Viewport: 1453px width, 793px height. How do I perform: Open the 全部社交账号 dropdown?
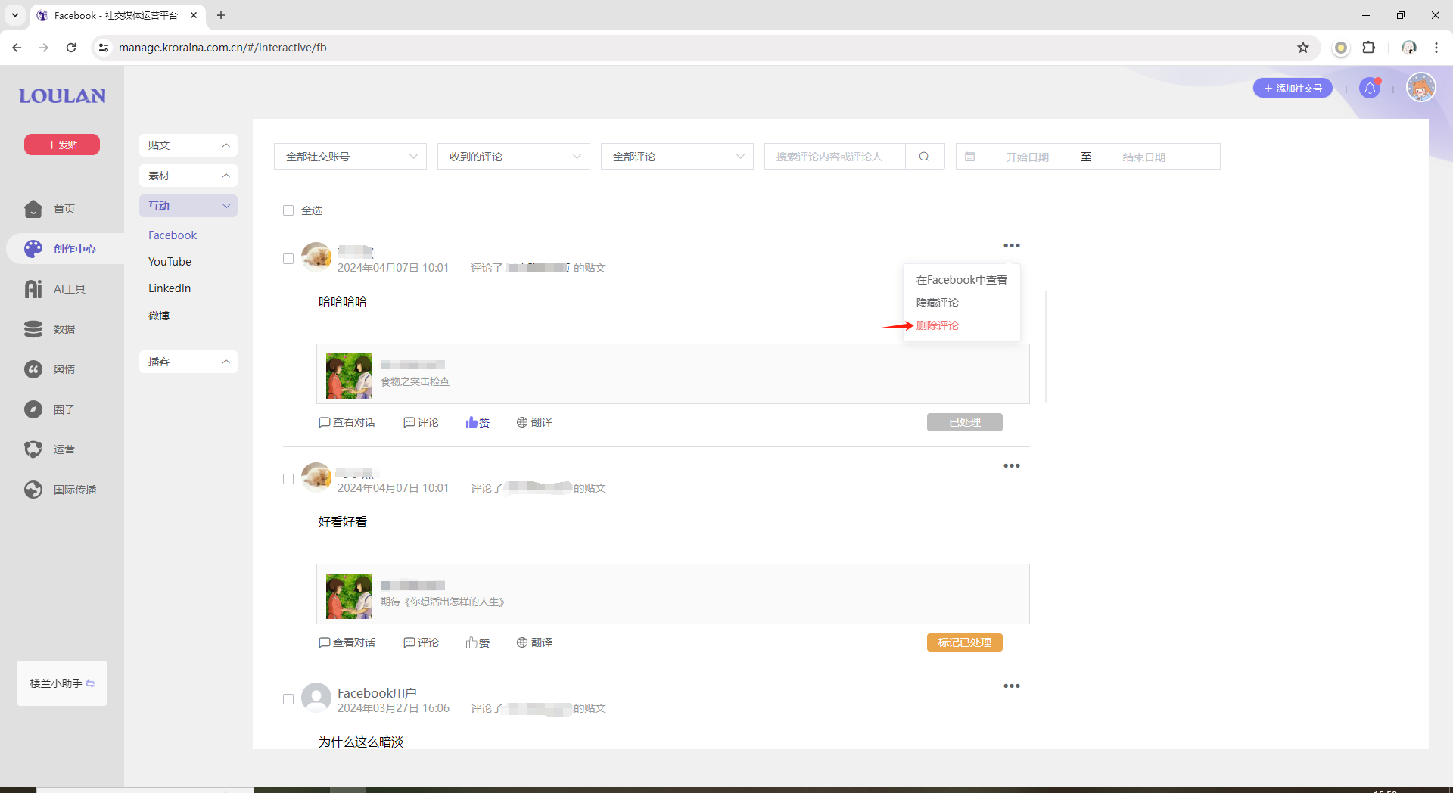tap(350, 157)
